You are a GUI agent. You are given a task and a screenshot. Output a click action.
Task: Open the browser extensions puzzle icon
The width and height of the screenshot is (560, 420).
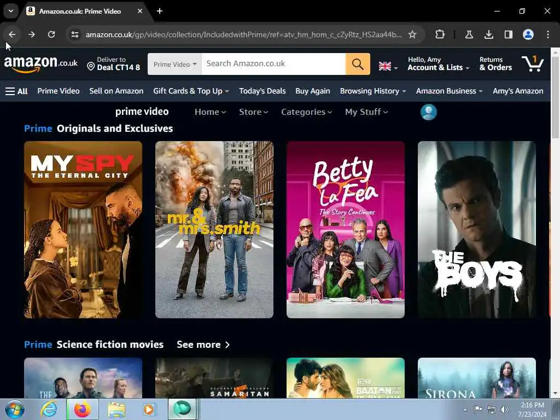pyautogui.click(x=440, y=34)
